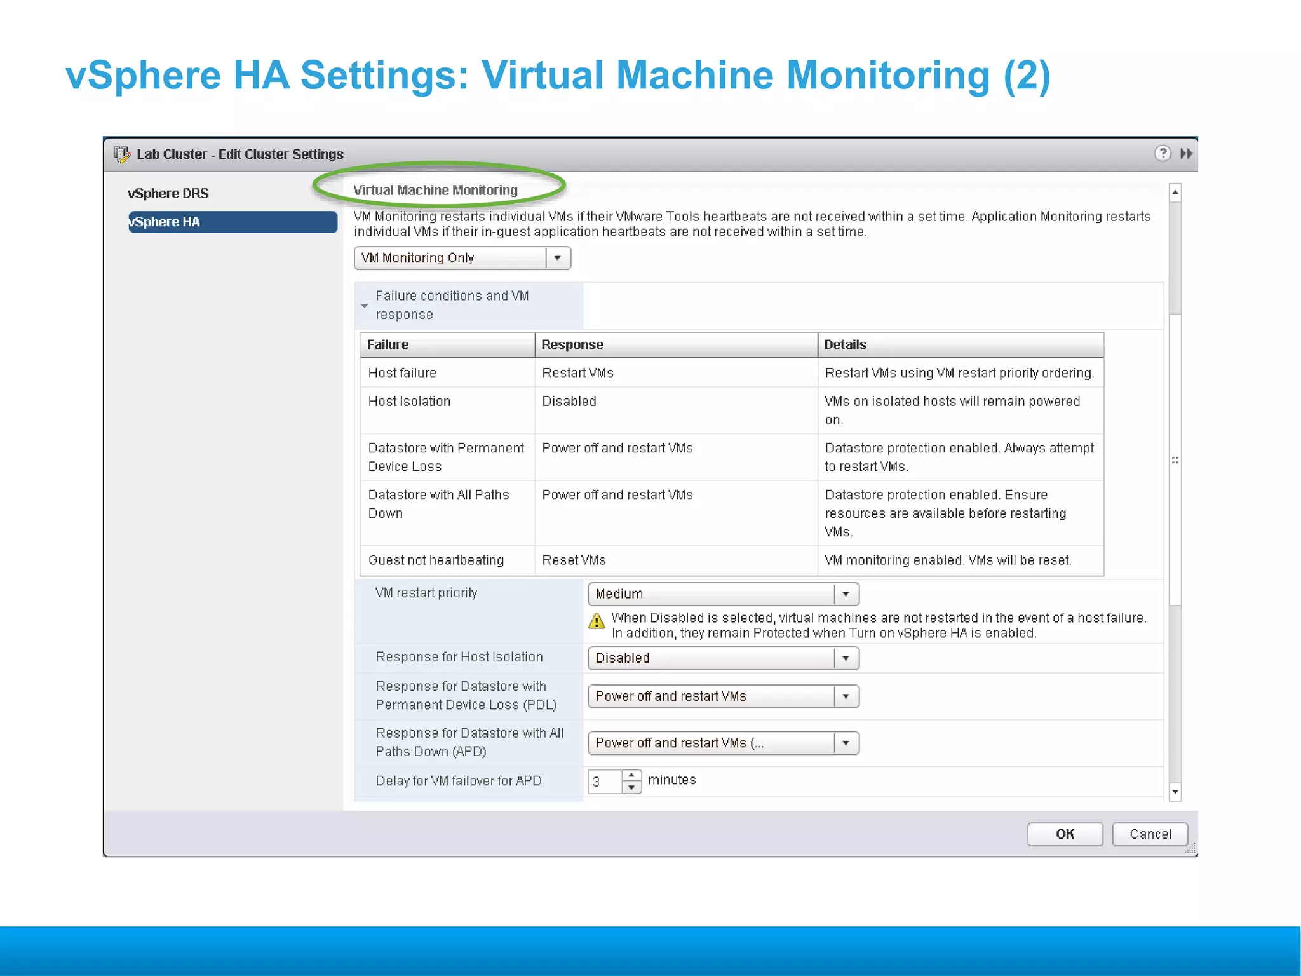Click the Response column header
This screenshot has width=1301, height=976.
676,345
